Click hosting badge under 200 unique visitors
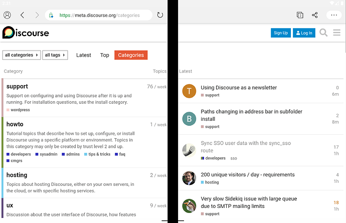The width and height of the screenshot is (346, 223). click(x=210, y=182)
